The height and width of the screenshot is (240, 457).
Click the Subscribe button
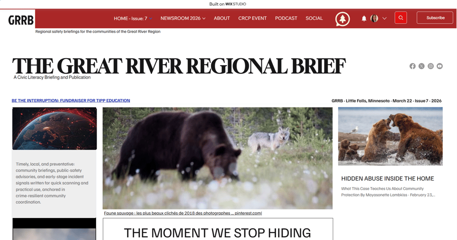tap(435, 18)
